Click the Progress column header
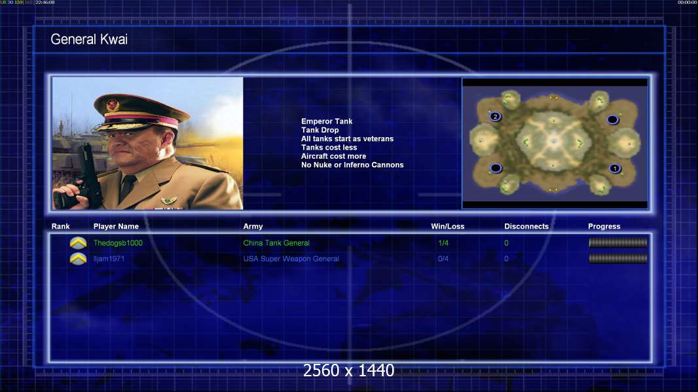698x392 pixels. point(604,227)
